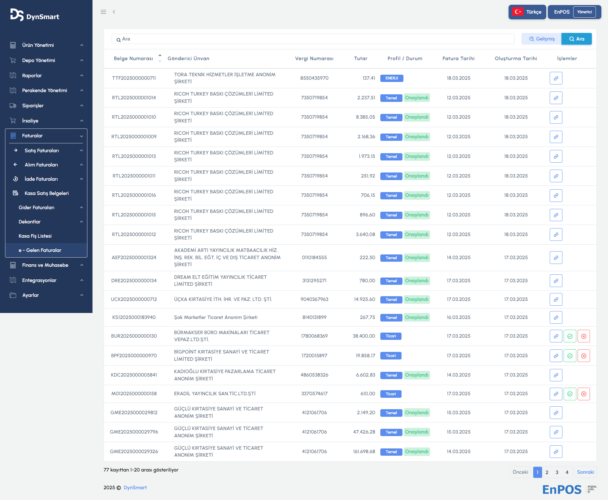
Task: Open link icon for GME2025000029326 invoice
Action: pos(556,452)
